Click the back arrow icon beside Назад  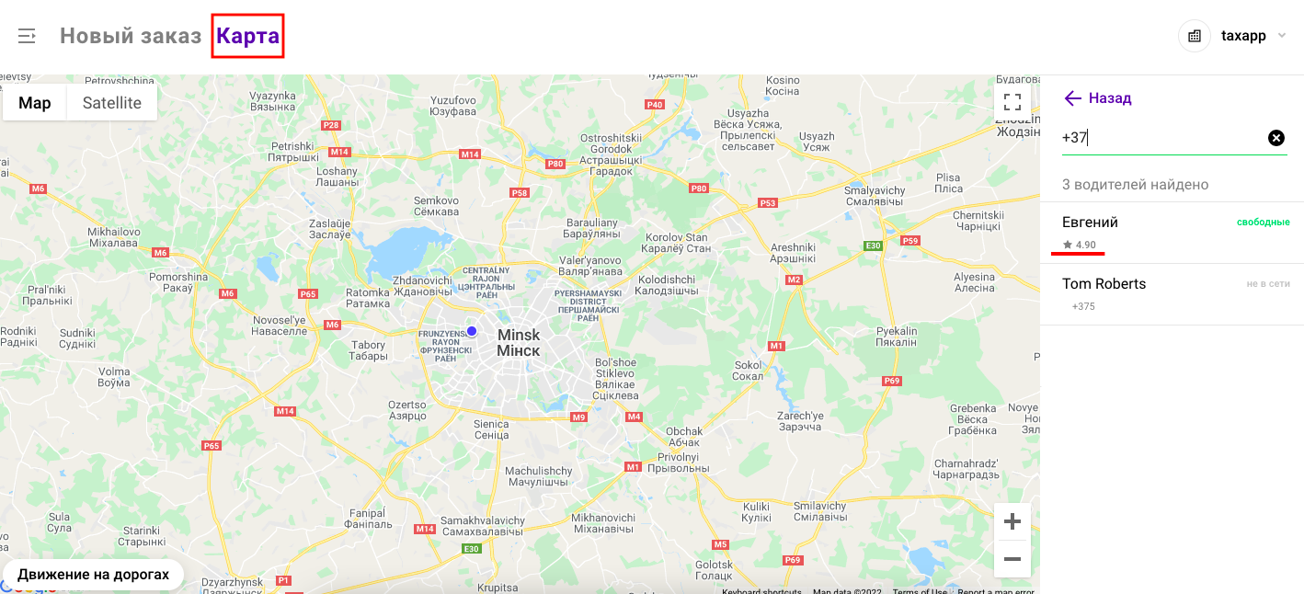click(1072, 98)
